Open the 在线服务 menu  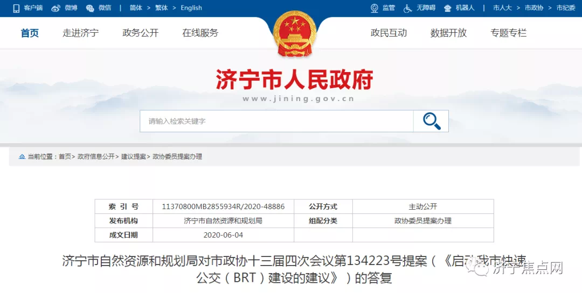click(200, 33)
